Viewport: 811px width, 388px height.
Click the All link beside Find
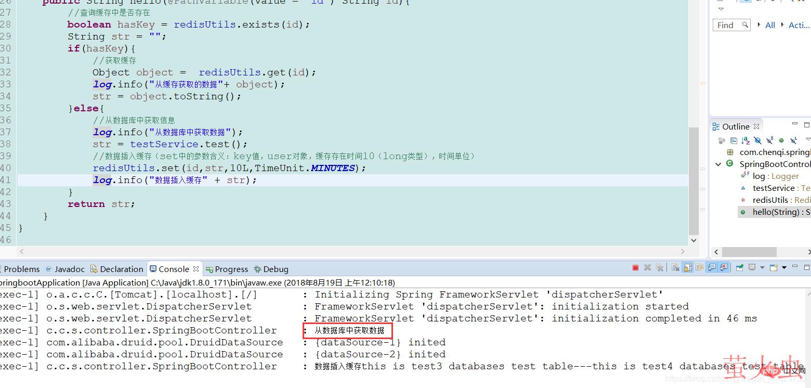[770, 25]
